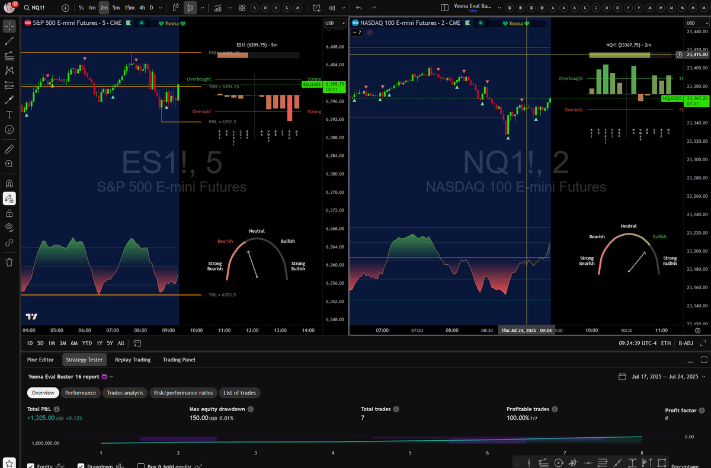
Task: Toggle hide all drawings eye icon
Action: tap(9, 227)
